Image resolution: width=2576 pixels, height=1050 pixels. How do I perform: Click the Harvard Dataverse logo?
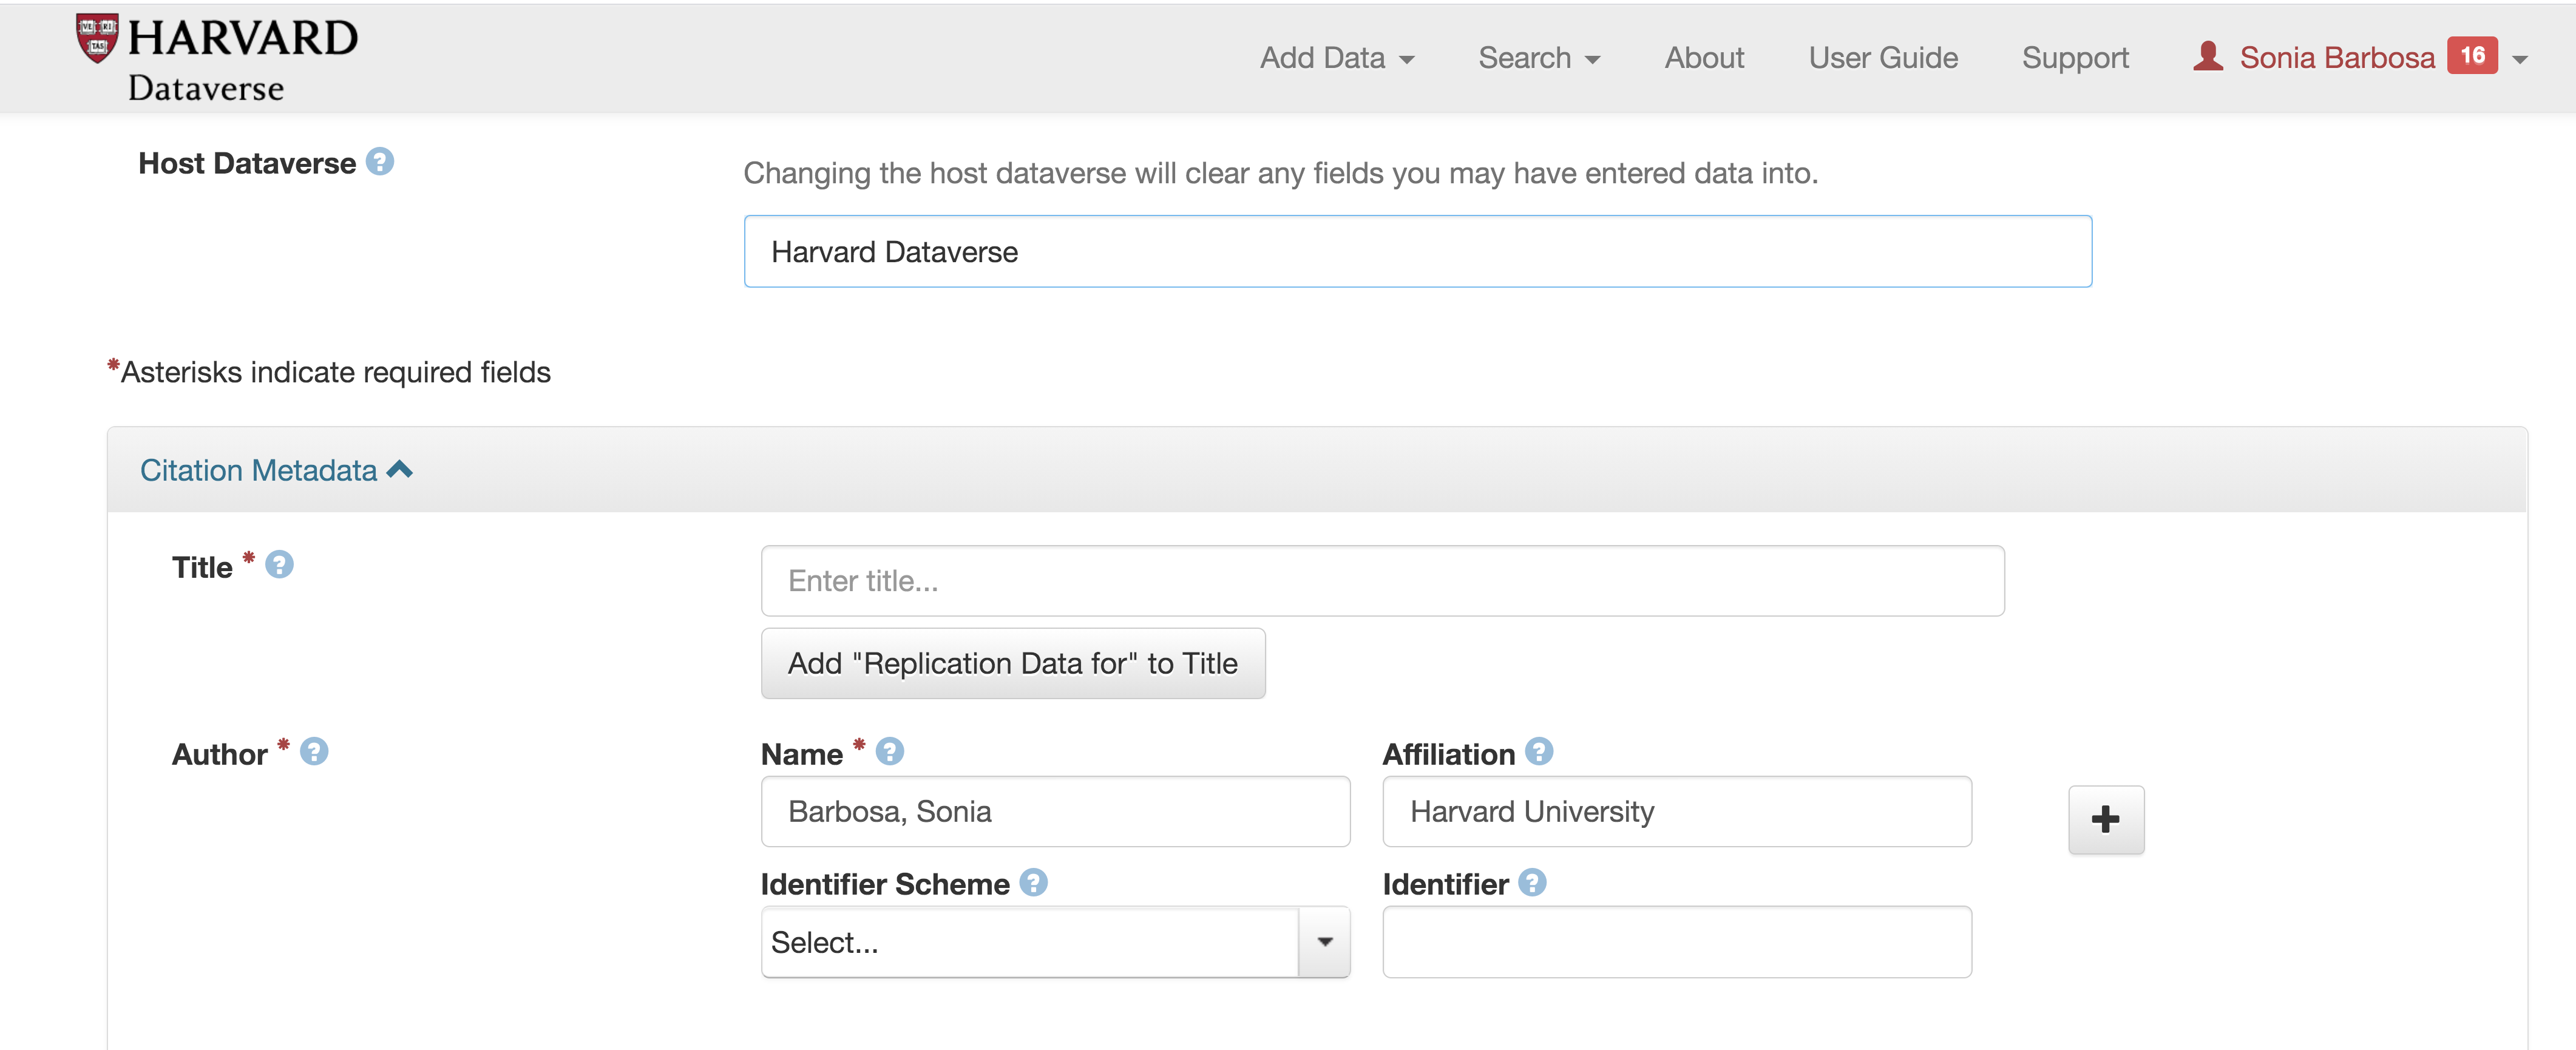click(x=217, y=58)
